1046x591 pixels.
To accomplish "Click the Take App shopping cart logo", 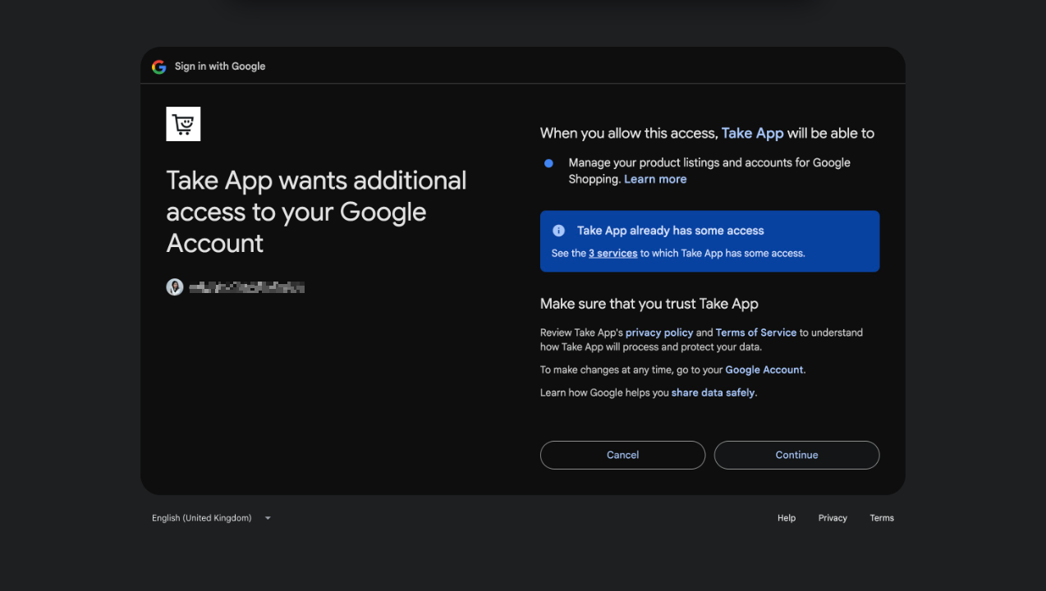I will [x=183, y=124].
